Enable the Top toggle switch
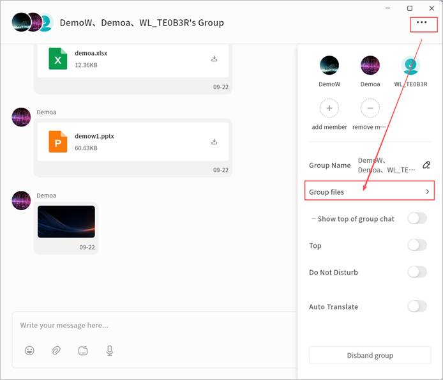Viewport: 443px width, 380px height. coord(417,245)
